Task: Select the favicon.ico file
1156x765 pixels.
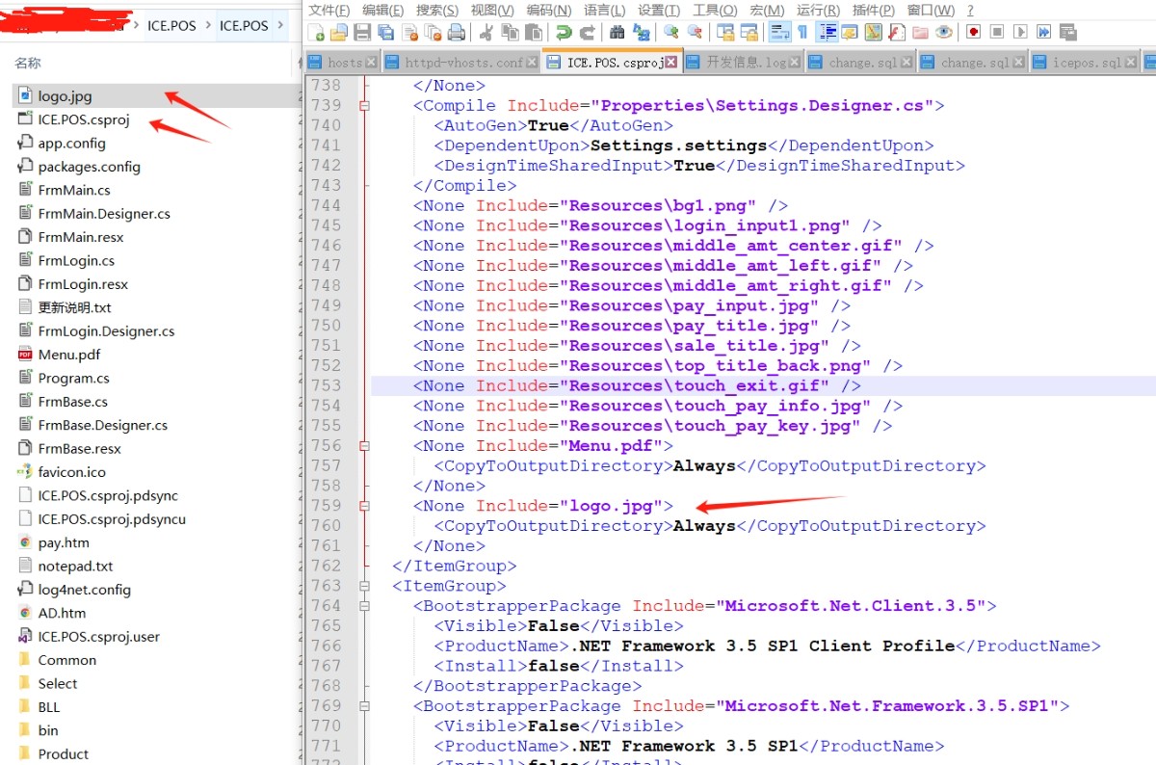Action: 71,472
